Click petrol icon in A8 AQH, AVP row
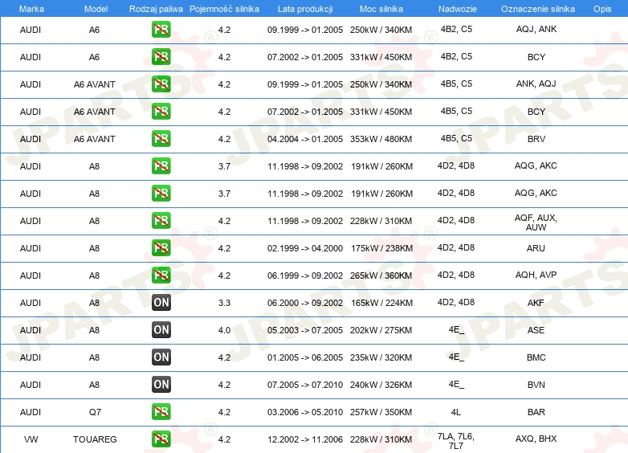628x453 pixels. pyautogui.click(x=161, y=275)
